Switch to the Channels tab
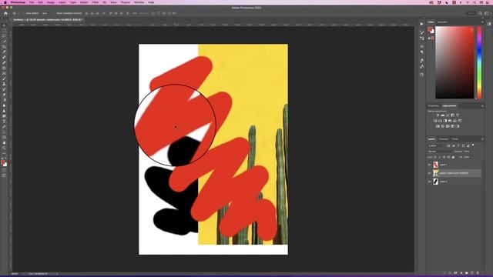Image resolution: width=493 pixels, height=277 pixels. [444, 139]
